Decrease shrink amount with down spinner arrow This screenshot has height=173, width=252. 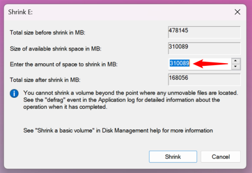pos(236,66)
